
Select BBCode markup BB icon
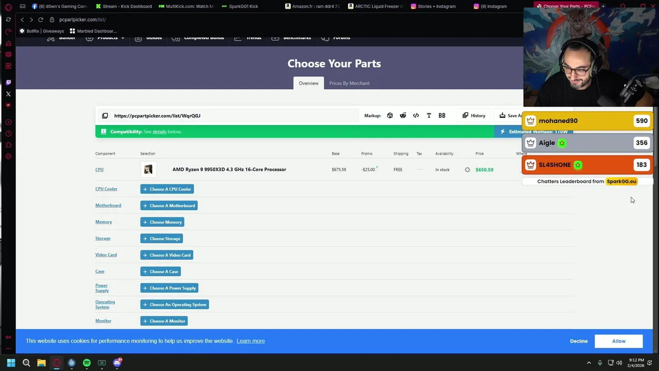click(442, 116)
